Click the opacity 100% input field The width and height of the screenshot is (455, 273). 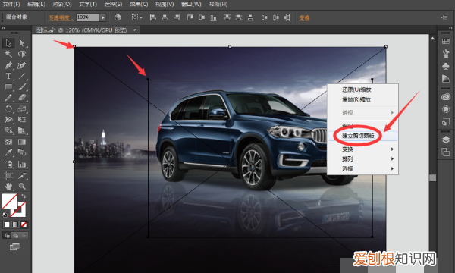tap(88, 17)
